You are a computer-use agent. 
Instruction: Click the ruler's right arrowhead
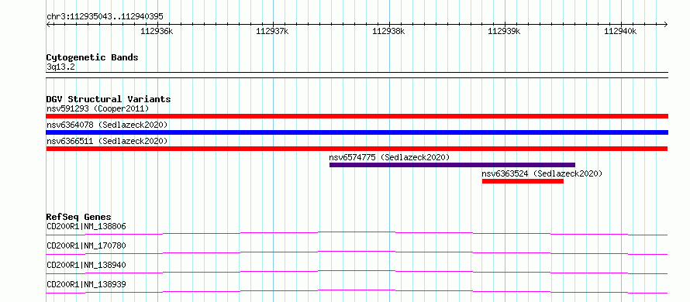pos(666,24)
